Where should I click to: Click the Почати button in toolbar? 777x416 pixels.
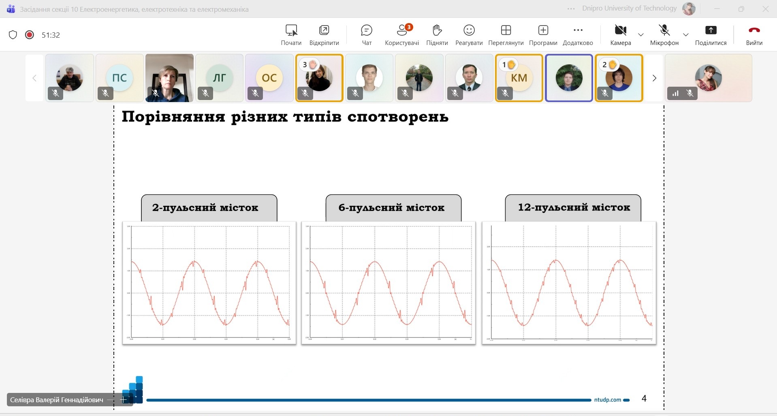(291, 34)
